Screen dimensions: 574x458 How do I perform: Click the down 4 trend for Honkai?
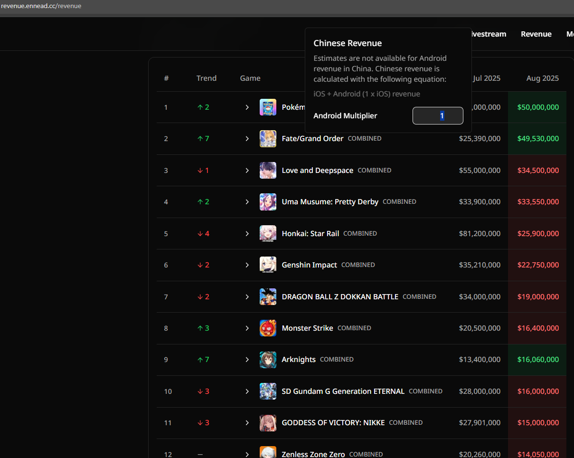click(203, 233)
